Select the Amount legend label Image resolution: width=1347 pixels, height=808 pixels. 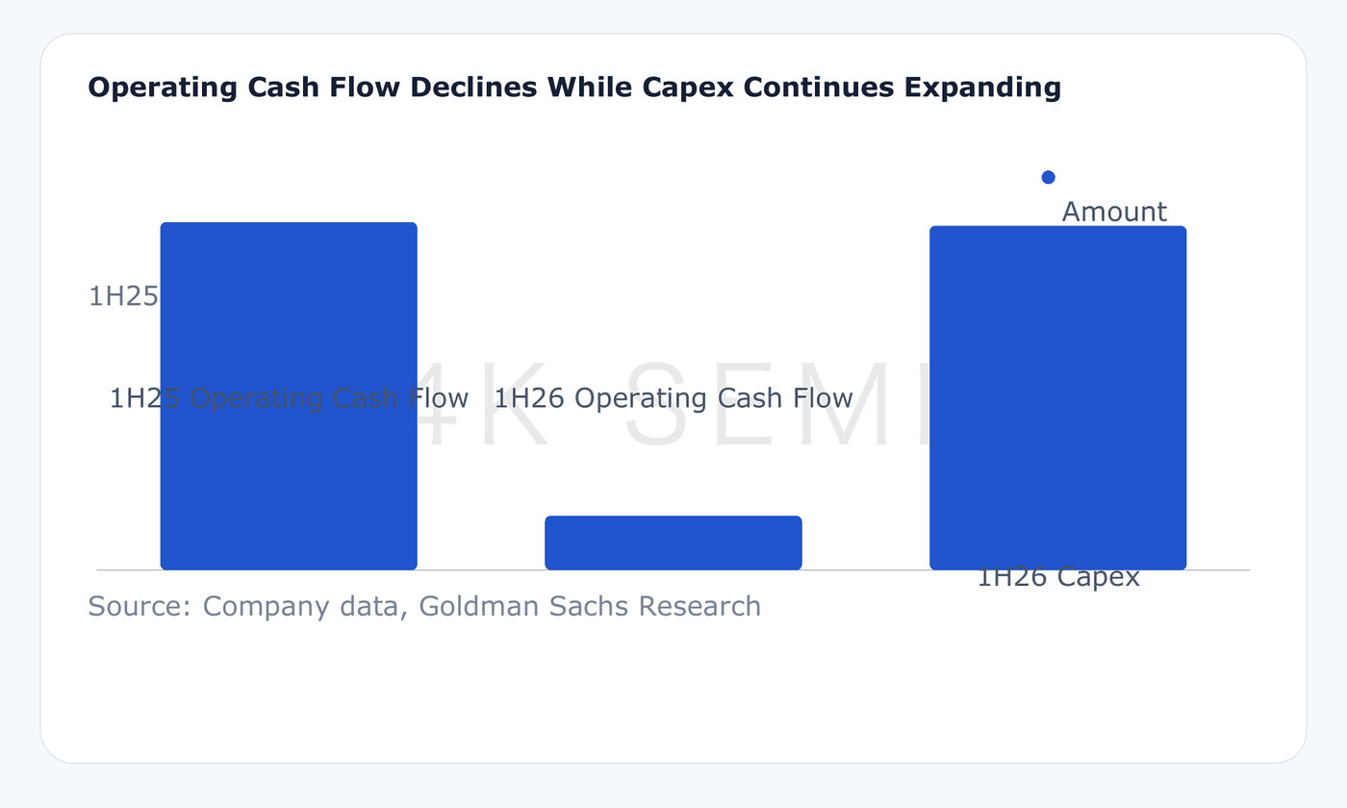tap(1114, 212)
